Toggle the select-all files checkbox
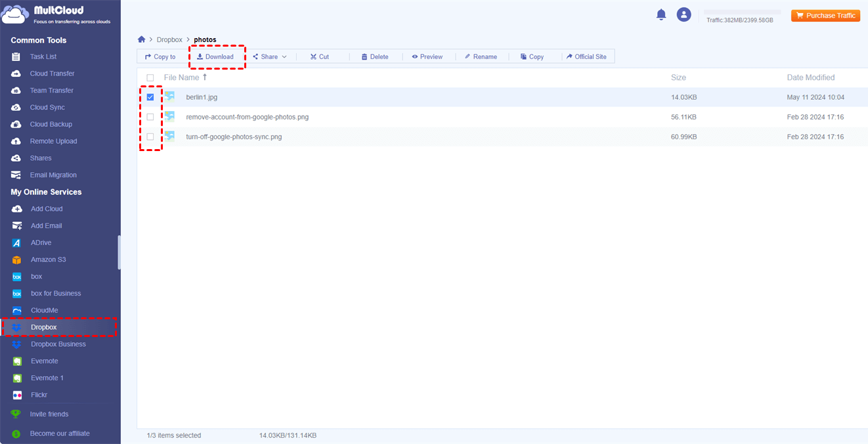 coord(150,78)
